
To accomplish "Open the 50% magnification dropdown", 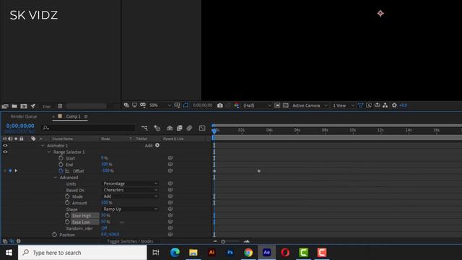I will (160, 105).
